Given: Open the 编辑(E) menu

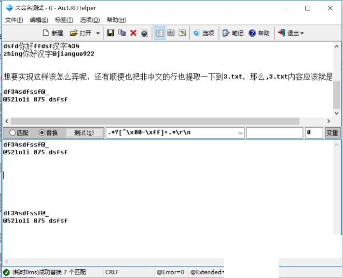Looking at the screenshot, I should pyautogui.click(x=39, y=20).
